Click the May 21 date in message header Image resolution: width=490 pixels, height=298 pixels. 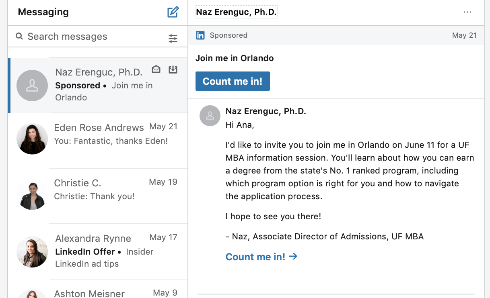pyautogui.click(x=464, y=35)
